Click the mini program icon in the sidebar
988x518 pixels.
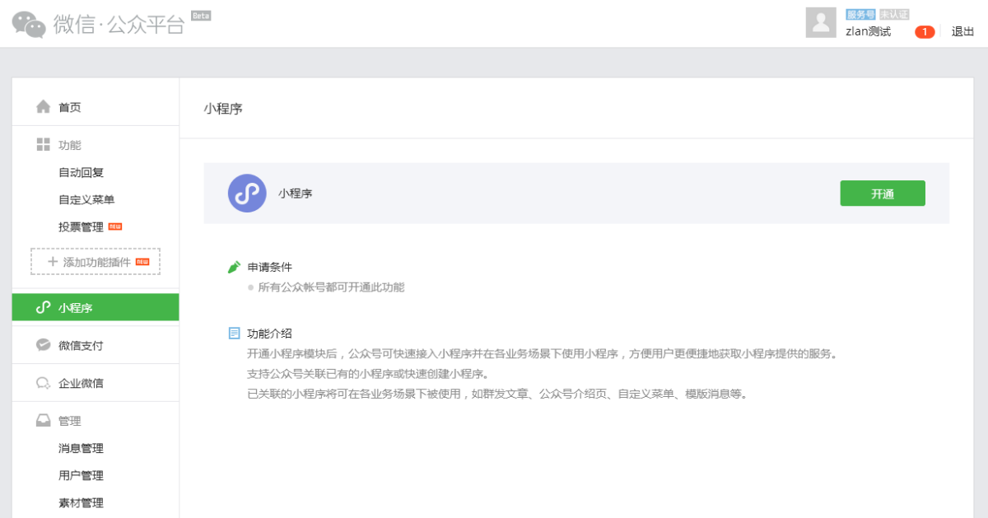pos(44,308)
